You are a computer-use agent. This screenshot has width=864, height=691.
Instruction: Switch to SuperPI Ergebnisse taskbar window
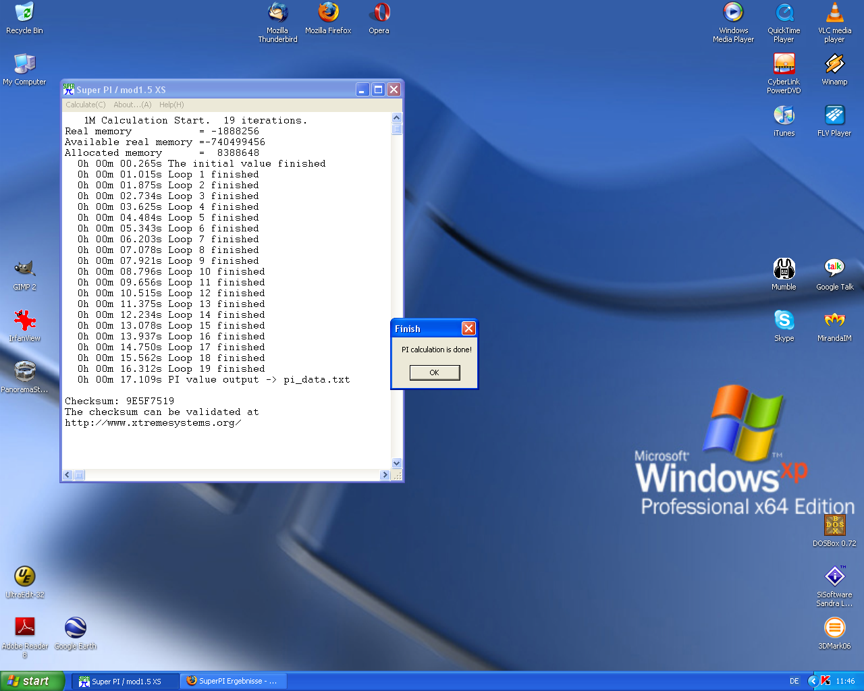coord(234,681)
